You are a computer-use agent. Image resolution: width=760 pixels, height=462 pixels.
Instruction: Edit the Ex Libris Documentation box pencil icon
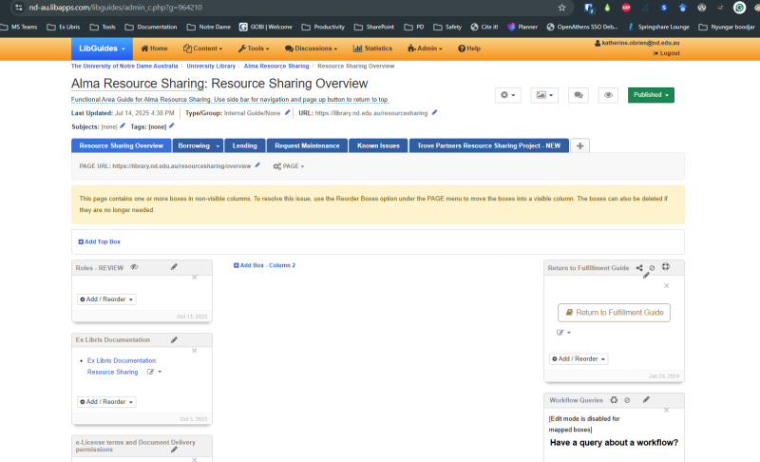[x=174, y=339]
